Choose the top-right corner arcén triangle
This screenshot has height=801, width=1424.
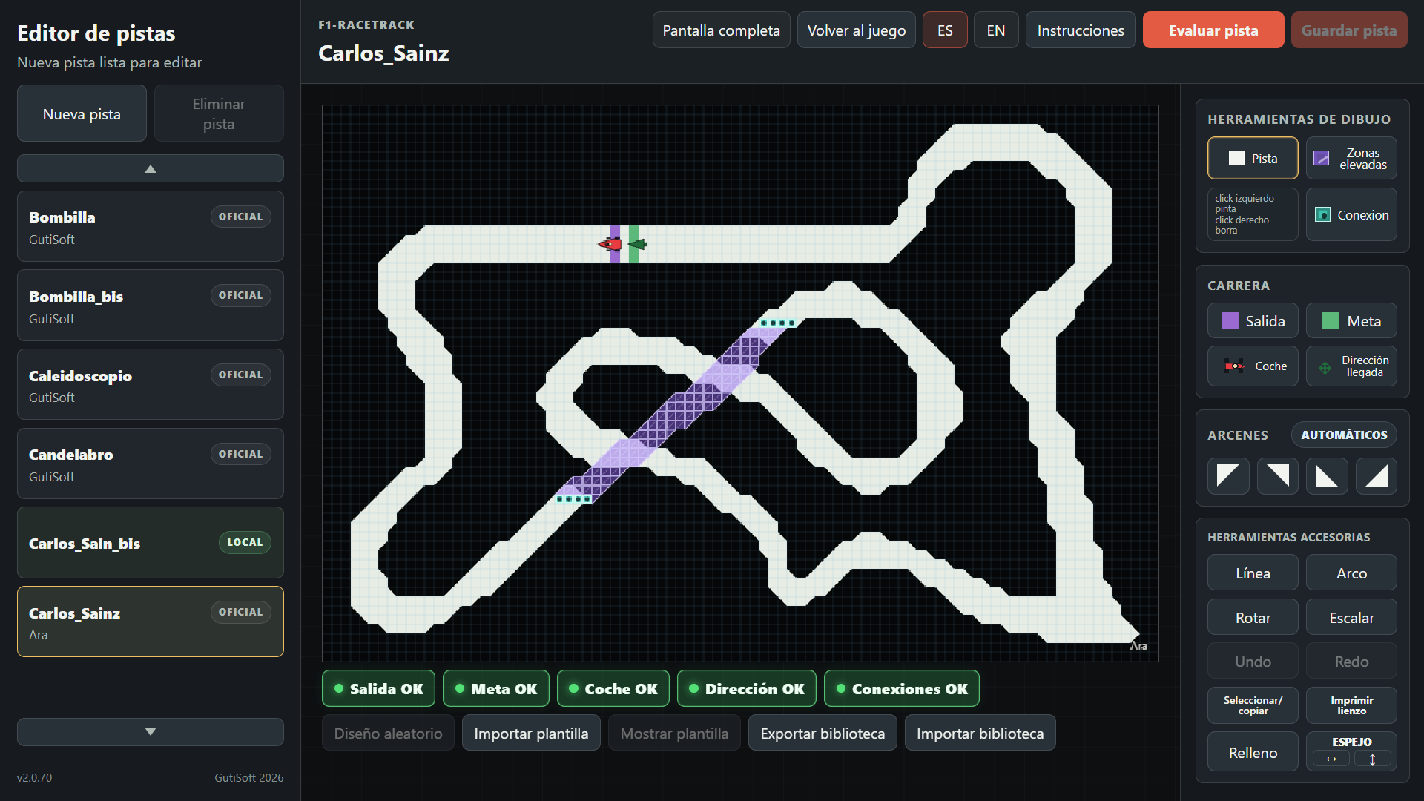1278,475
